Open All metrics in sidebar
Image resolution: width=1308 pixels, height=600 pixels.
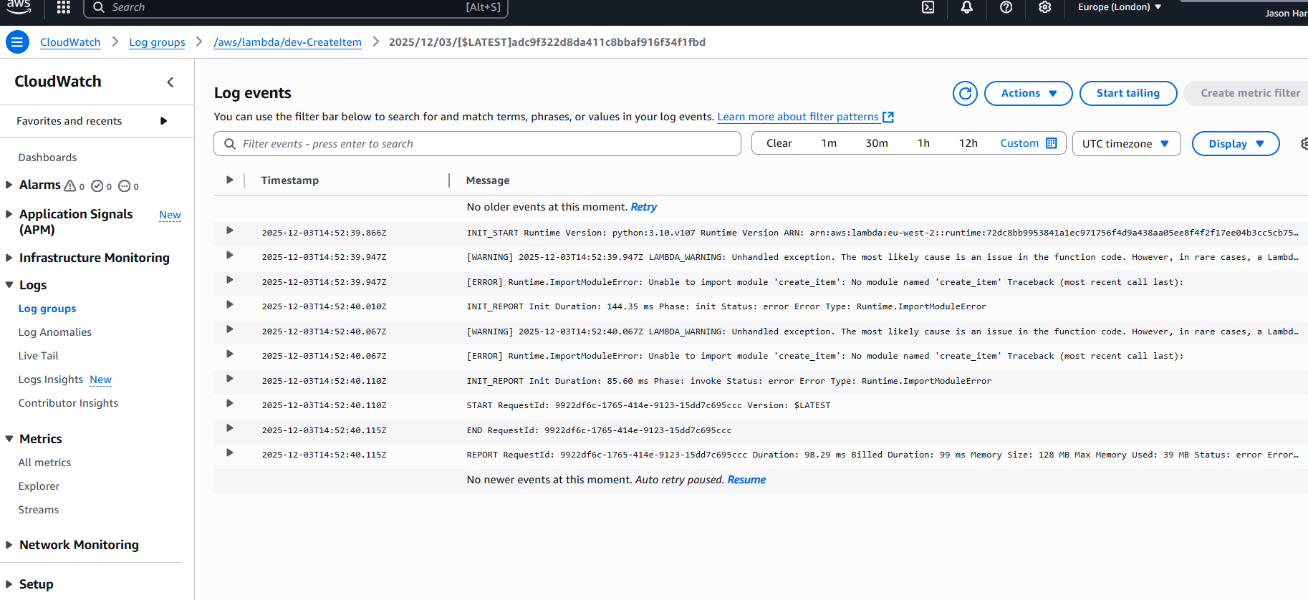click(44, 463)
